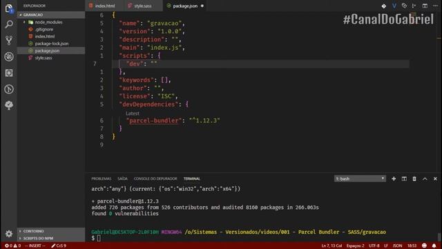
Task: Split the editor to the right
Action: pyautogui.click(x=425, y=6)
